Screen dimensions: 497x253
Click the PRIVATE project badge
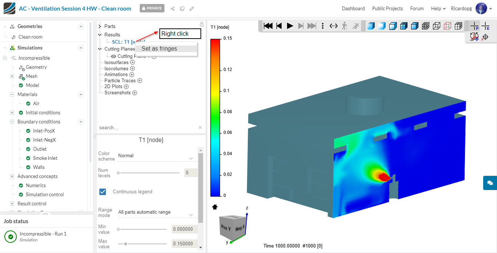152,8
